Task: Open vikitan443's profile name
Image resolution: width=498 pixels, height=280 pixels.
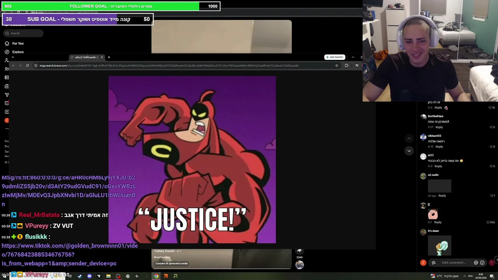Action: point(435,136)
